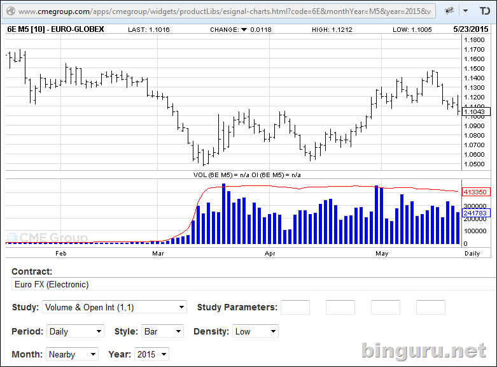Click the 100000 volume axis label
This screenshot has height=367, width=497.
point(475,231)
